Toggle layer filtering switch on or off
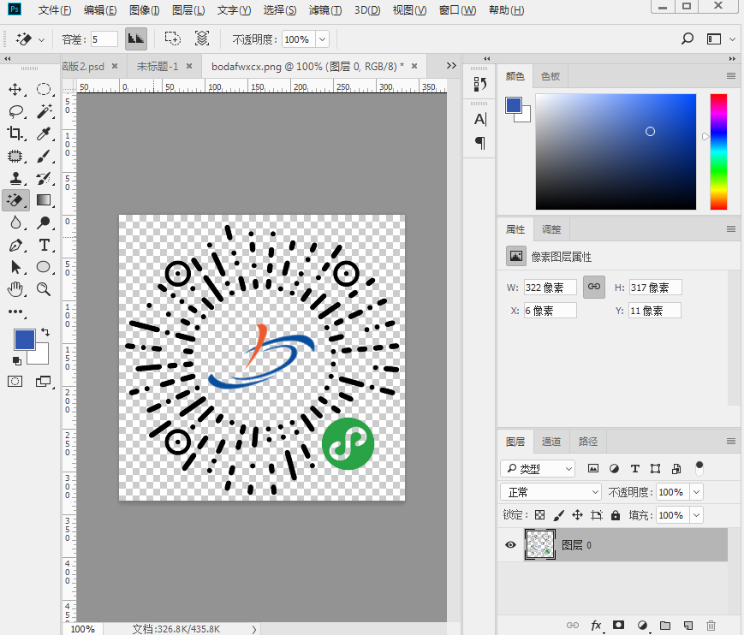The image size is (744, 635). coord(699,468)
